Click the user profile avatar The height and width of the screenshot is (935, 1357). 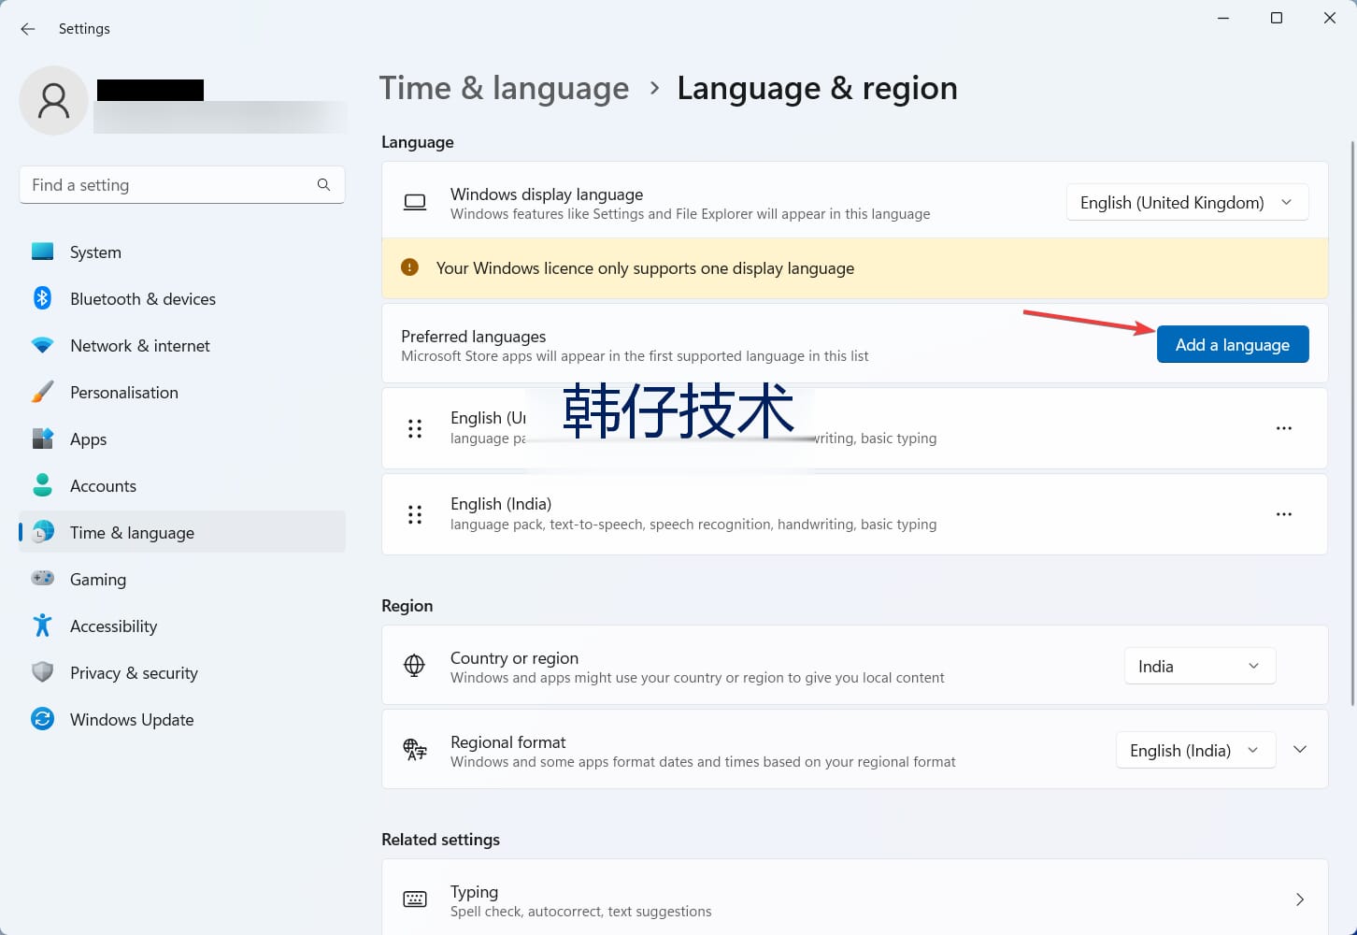(x=54, y=100)
